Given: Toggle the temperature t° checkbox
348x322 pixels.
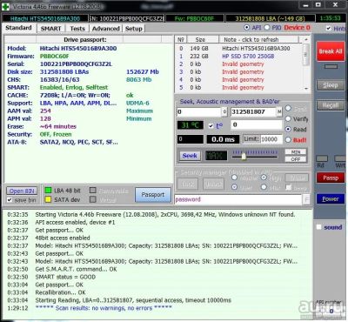Looking at the screenshot, I should (x=211, y=125).
